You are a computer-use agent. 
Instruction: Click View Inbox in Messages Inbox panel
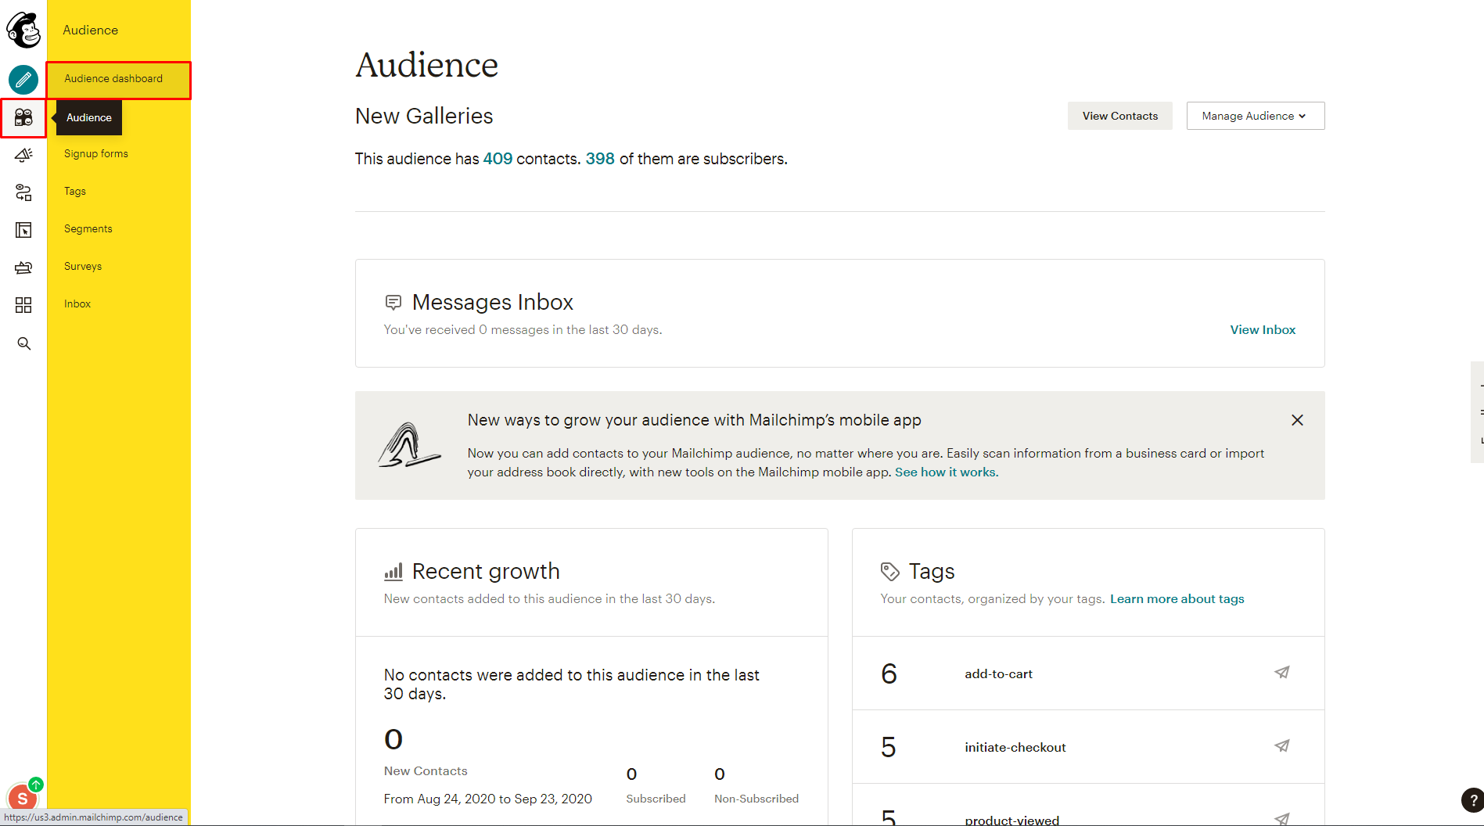click(1262, 329)
